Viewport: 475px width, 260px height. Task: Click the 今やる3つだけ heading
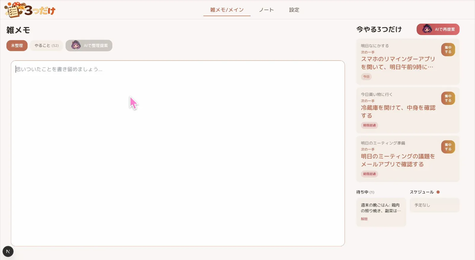[379, 29]
